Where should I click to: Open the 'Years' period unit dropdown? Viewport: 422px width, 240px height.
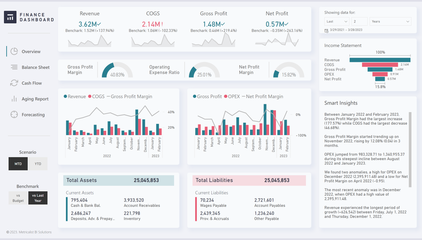390,21
